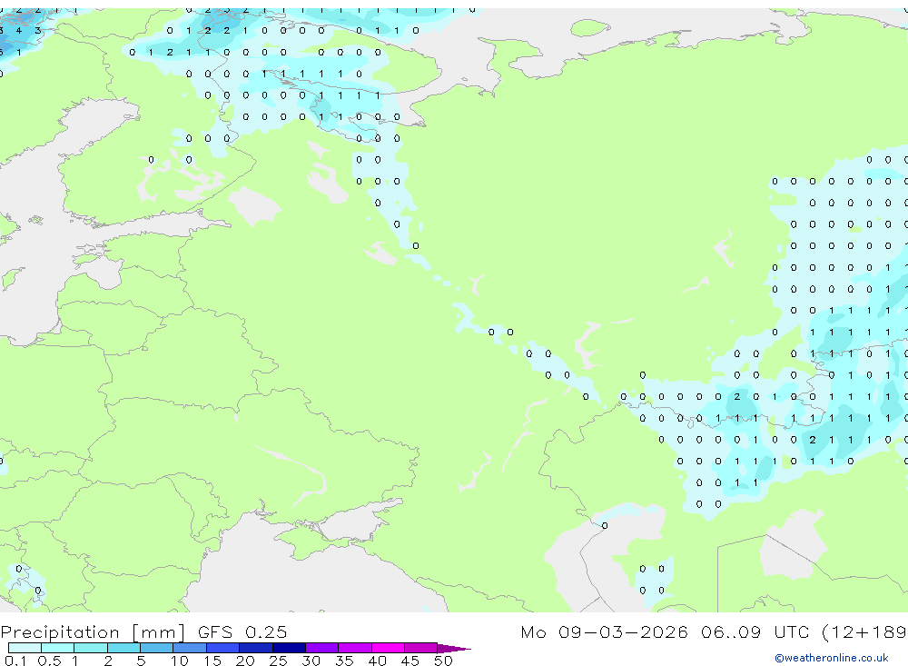Viewport: 908px width, 666px height.
Task: Click the '45' legend scale label
Action: click(x=410, y=661)
